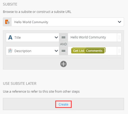Viewport: 128px width, 114px height.
Task: Click the Description field type icon
Action: pos(10,51)
